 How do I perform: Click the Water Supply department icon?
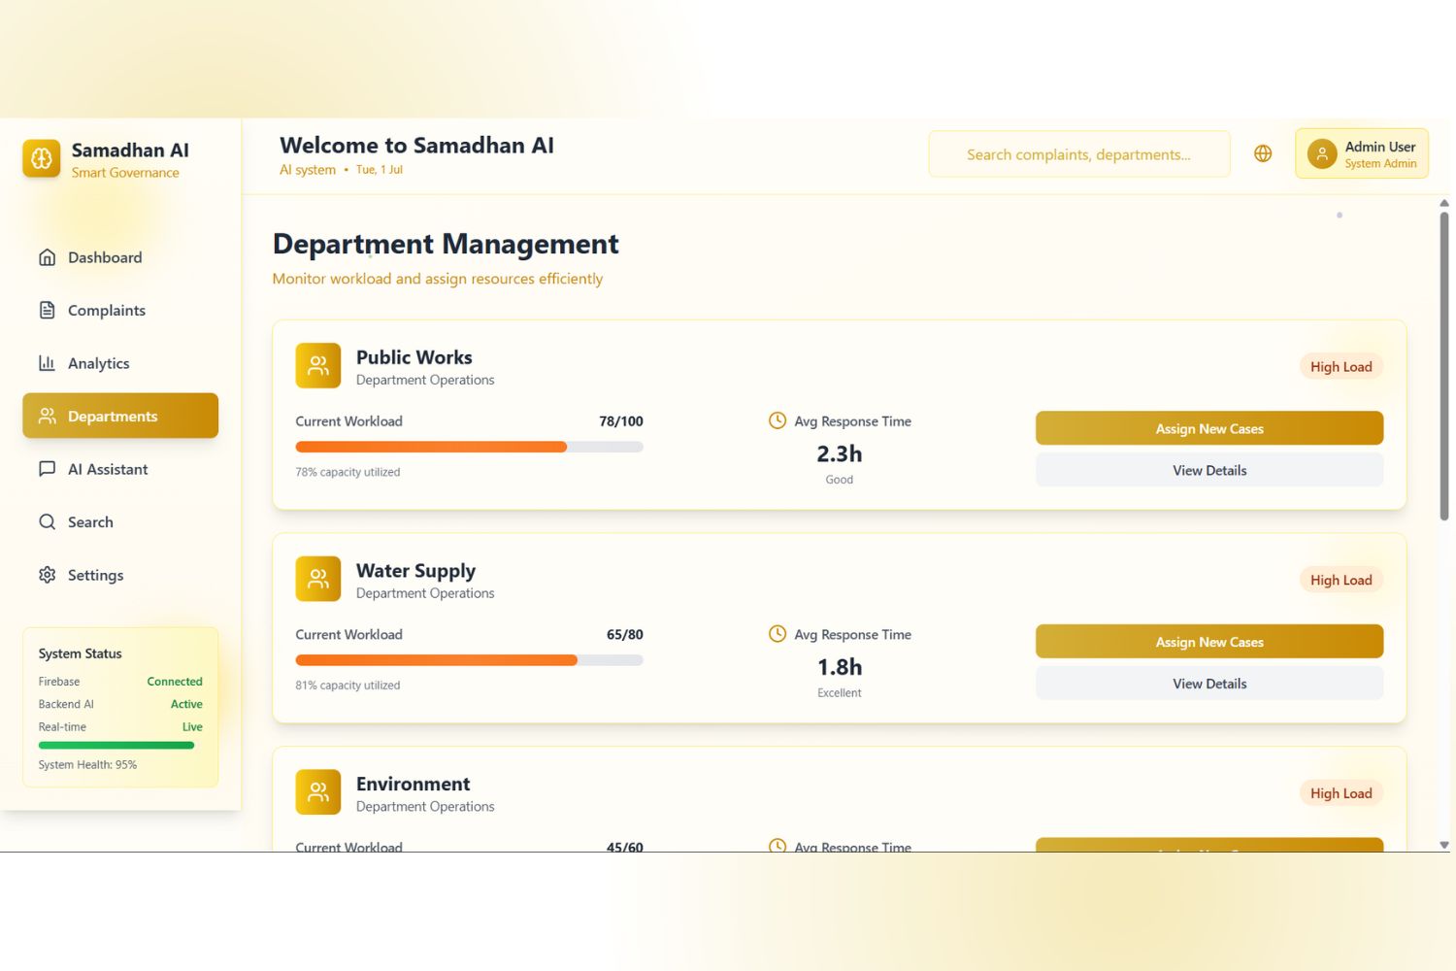point(318,579)
